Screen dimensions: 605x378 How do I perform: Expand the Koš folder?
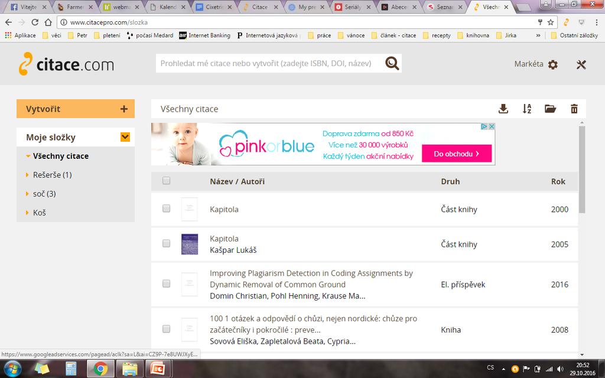[27, 213]
